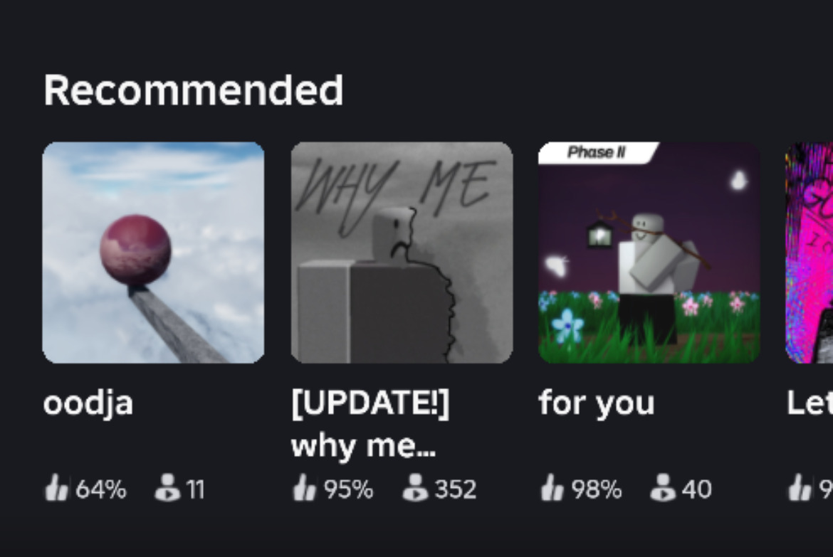The width and height of the screenshot is (833, 557).
Task: Open the WHY ME game thumbnail
Action: (x=402, y=253)
